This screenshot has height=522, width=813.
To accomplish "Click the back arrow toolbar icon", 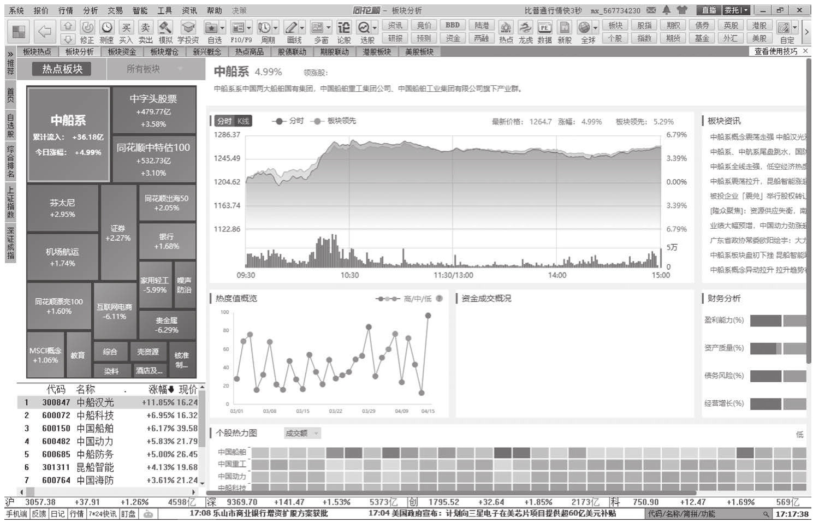I will pos(44,32).
